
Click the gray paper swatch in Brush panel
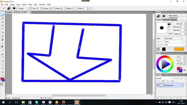point(158,49)
